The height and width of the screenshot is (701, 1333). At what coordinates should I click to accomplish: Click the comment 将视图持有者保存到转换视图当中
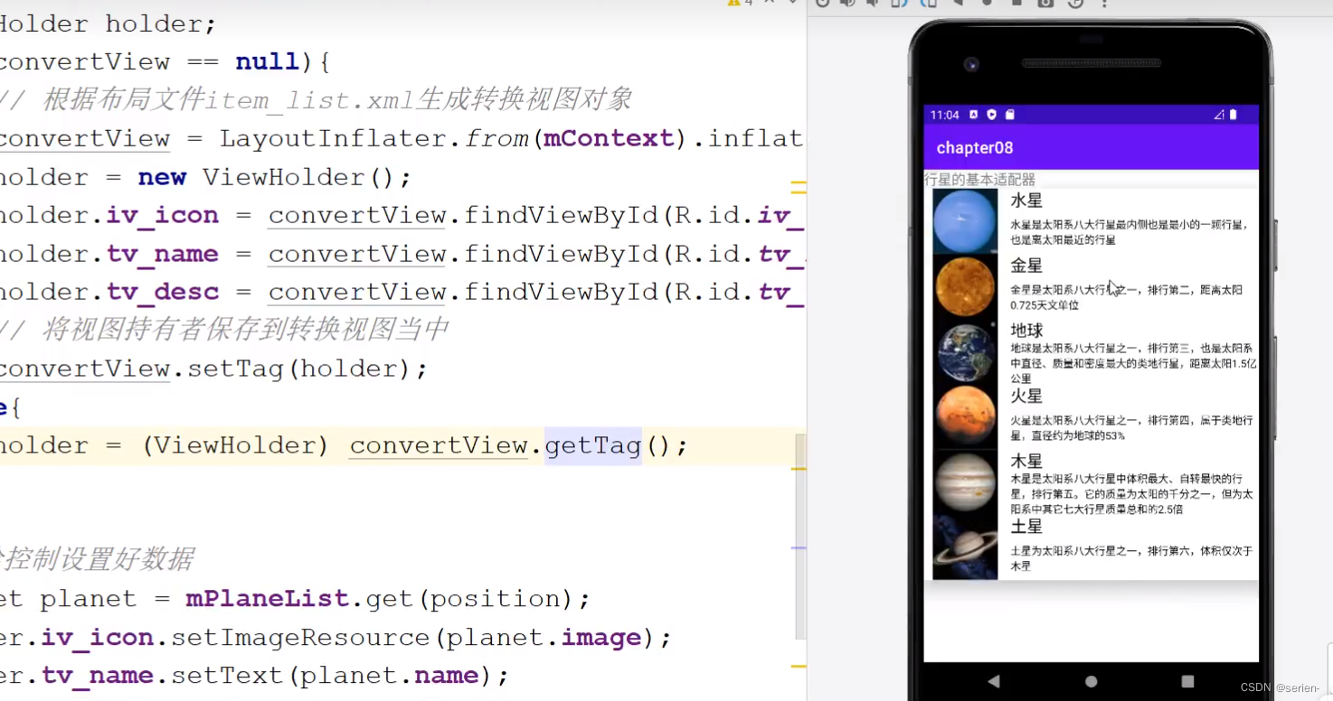click(x=224, y=330)
